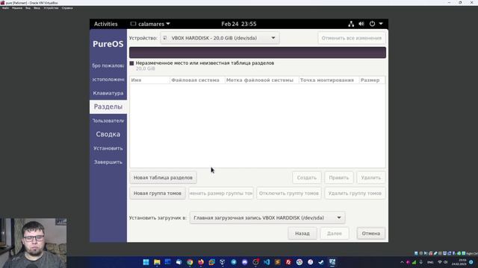The width and height of the screenshot is (478, 268).
Task: Open the Windows notification center icon
Action: [471, 262]
